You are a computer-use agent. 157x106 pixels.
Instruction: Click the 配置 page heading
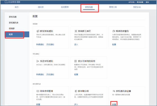pyautogui.click(x=35, y=16)
